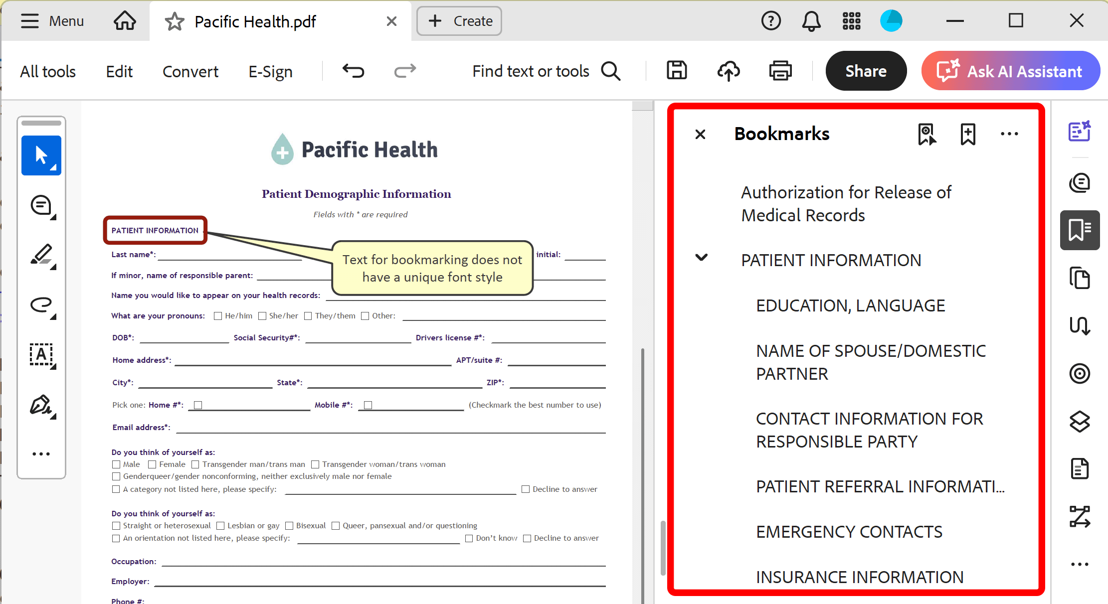Image resolution: width=1108 pixels, height=604 pixels.
Task: Check Straight or heterosexual box
Action: 116,526
